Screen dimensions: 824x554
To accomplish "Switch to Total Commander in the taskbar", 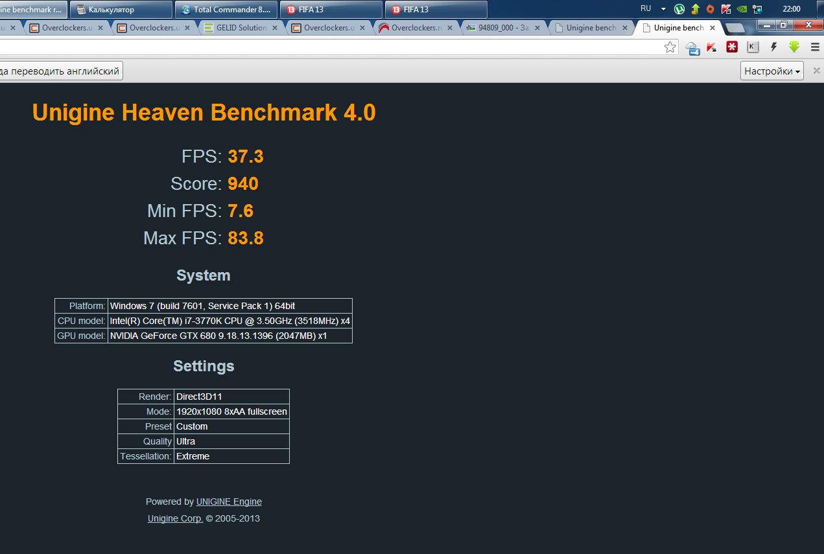I will 226,10.
